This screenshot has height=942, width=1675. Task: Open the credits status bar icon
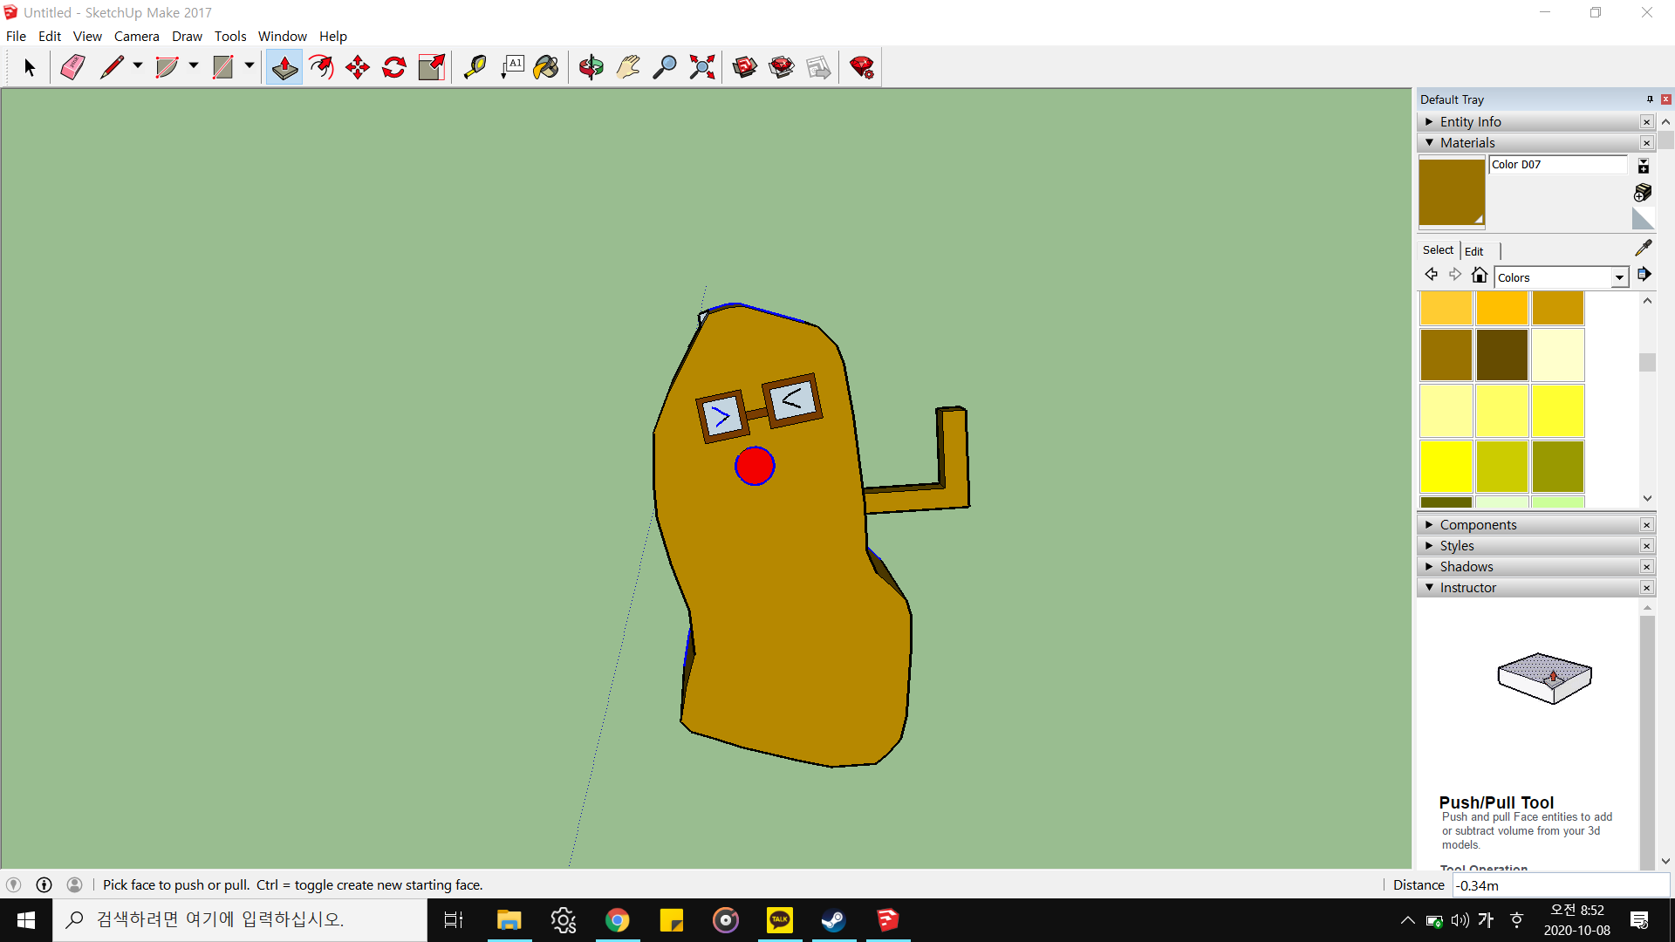(x=44, y=884)
